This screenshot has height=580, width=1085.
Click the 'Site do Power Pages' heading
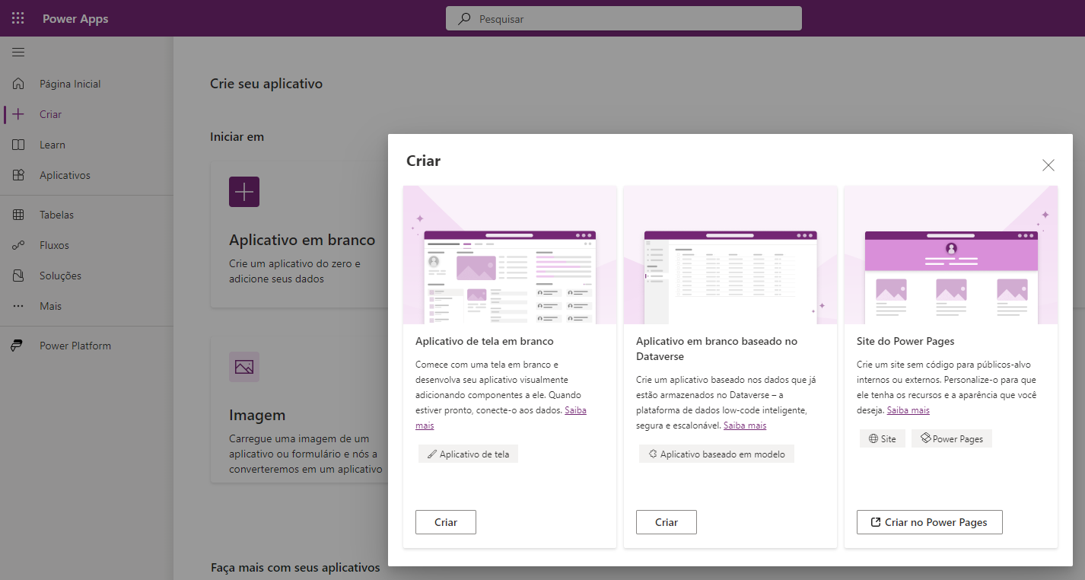coord(905,341)
